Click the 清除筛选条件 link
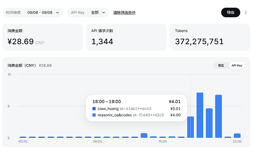This screenshot has height=151, width=254. click(124, 13)
